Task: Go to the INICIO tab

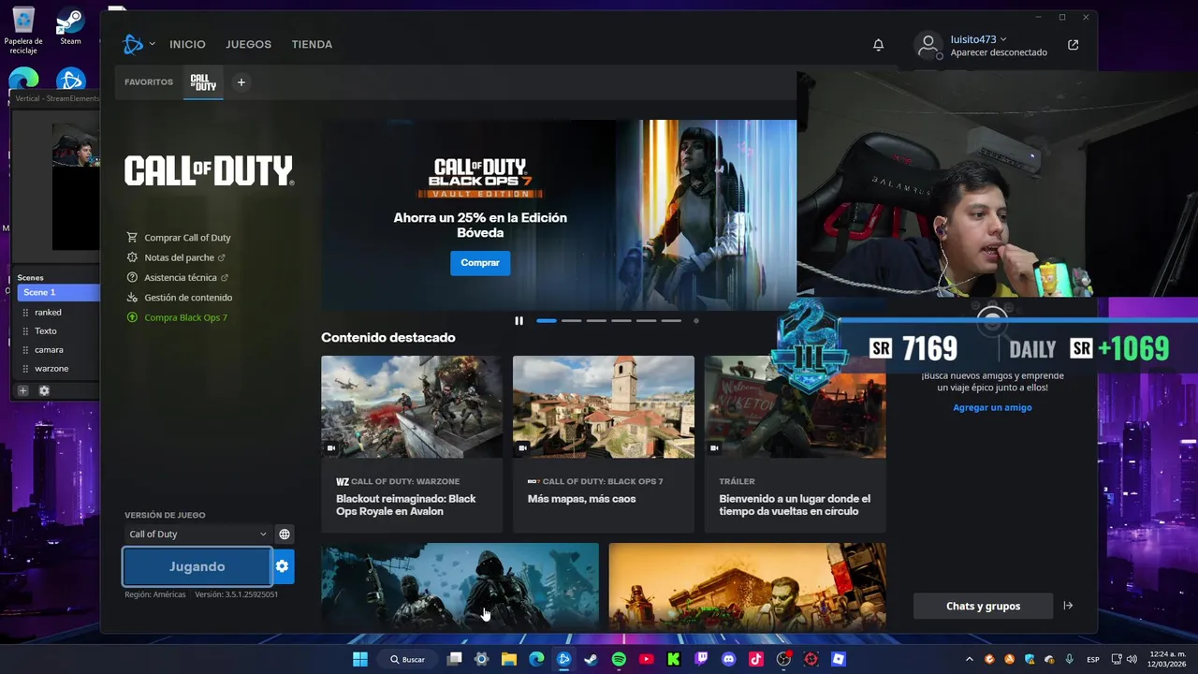Action: (x=187, y=44)
